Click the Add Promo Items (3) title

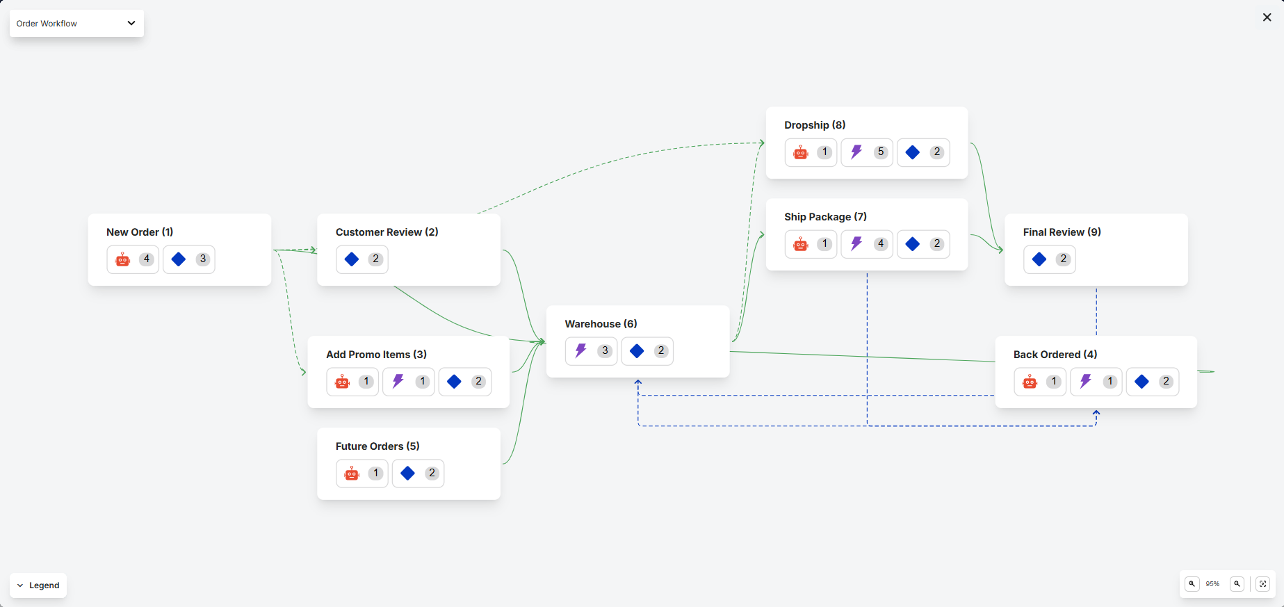tap(376, 355)
